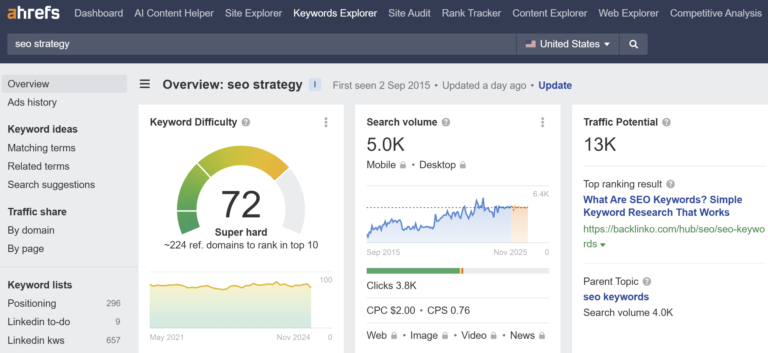Click the Clicks 3.8K value
768x353 pixels.
[391, 285]
